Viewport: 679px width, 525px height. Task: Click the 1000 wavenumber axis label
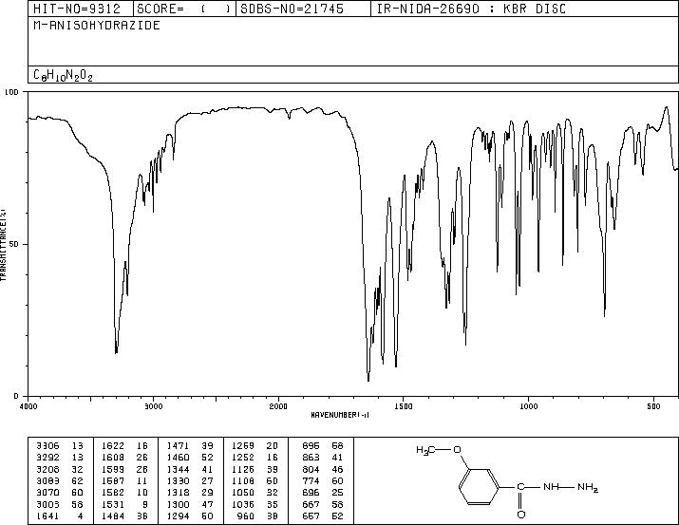(528, 406)
